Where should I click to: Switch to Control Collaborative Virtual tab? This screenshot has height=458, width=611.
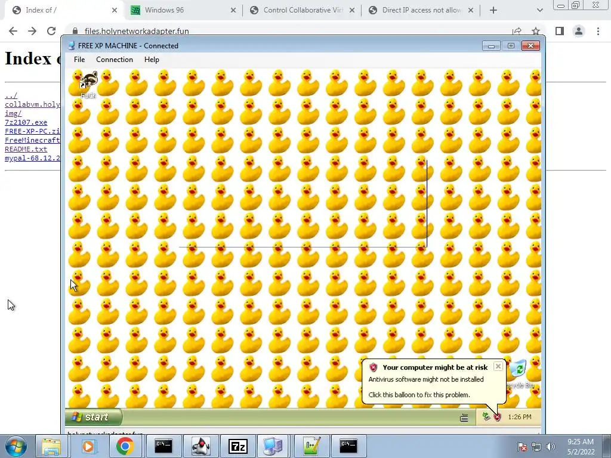[x=302, y=10]
